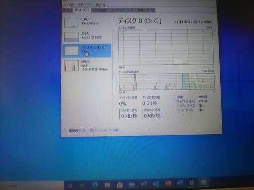Switch to the プロセス tab

click(68, 10)
